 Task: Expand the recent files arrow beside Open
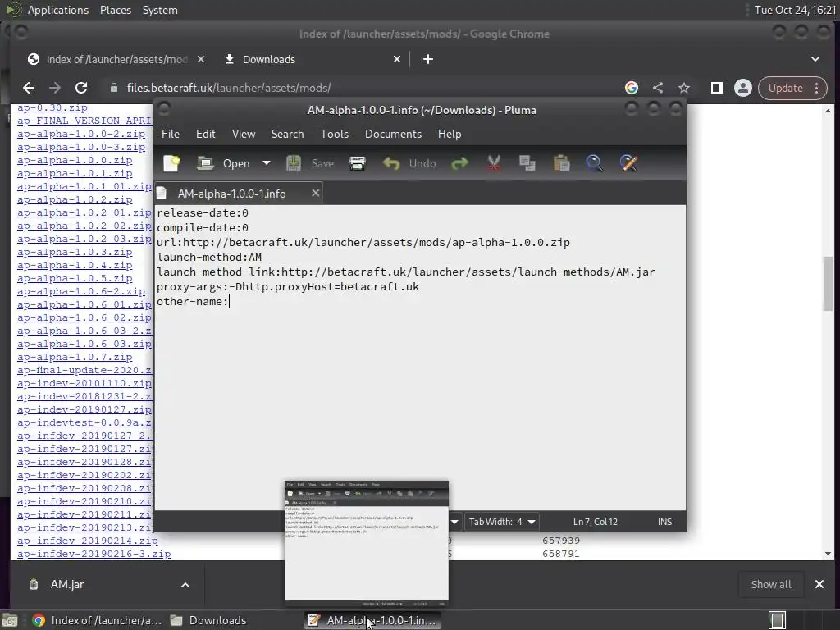pos(267,163)
